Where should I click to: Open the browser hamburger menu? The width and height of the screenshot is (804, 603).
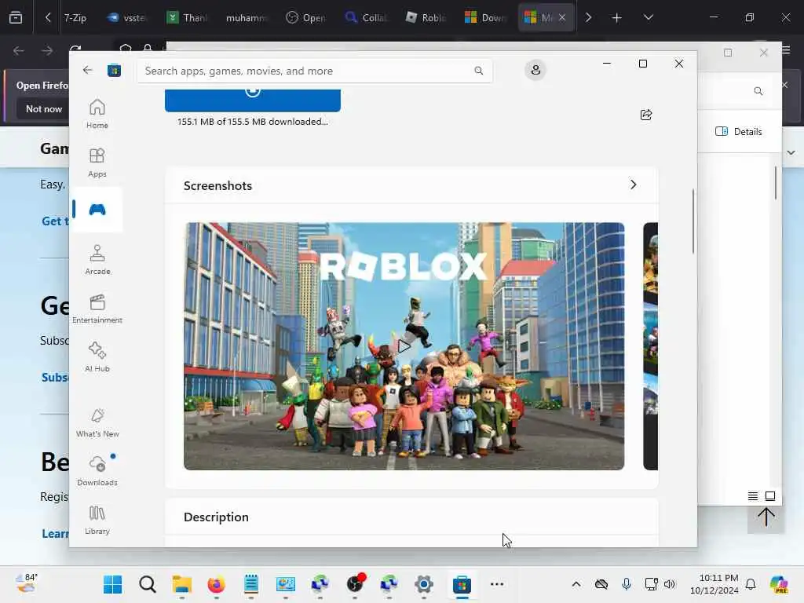[787, 50]
